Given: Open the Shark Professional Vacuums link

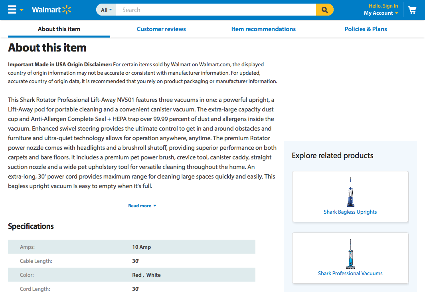Looking at the screenshot, I should tap(350, 274).
